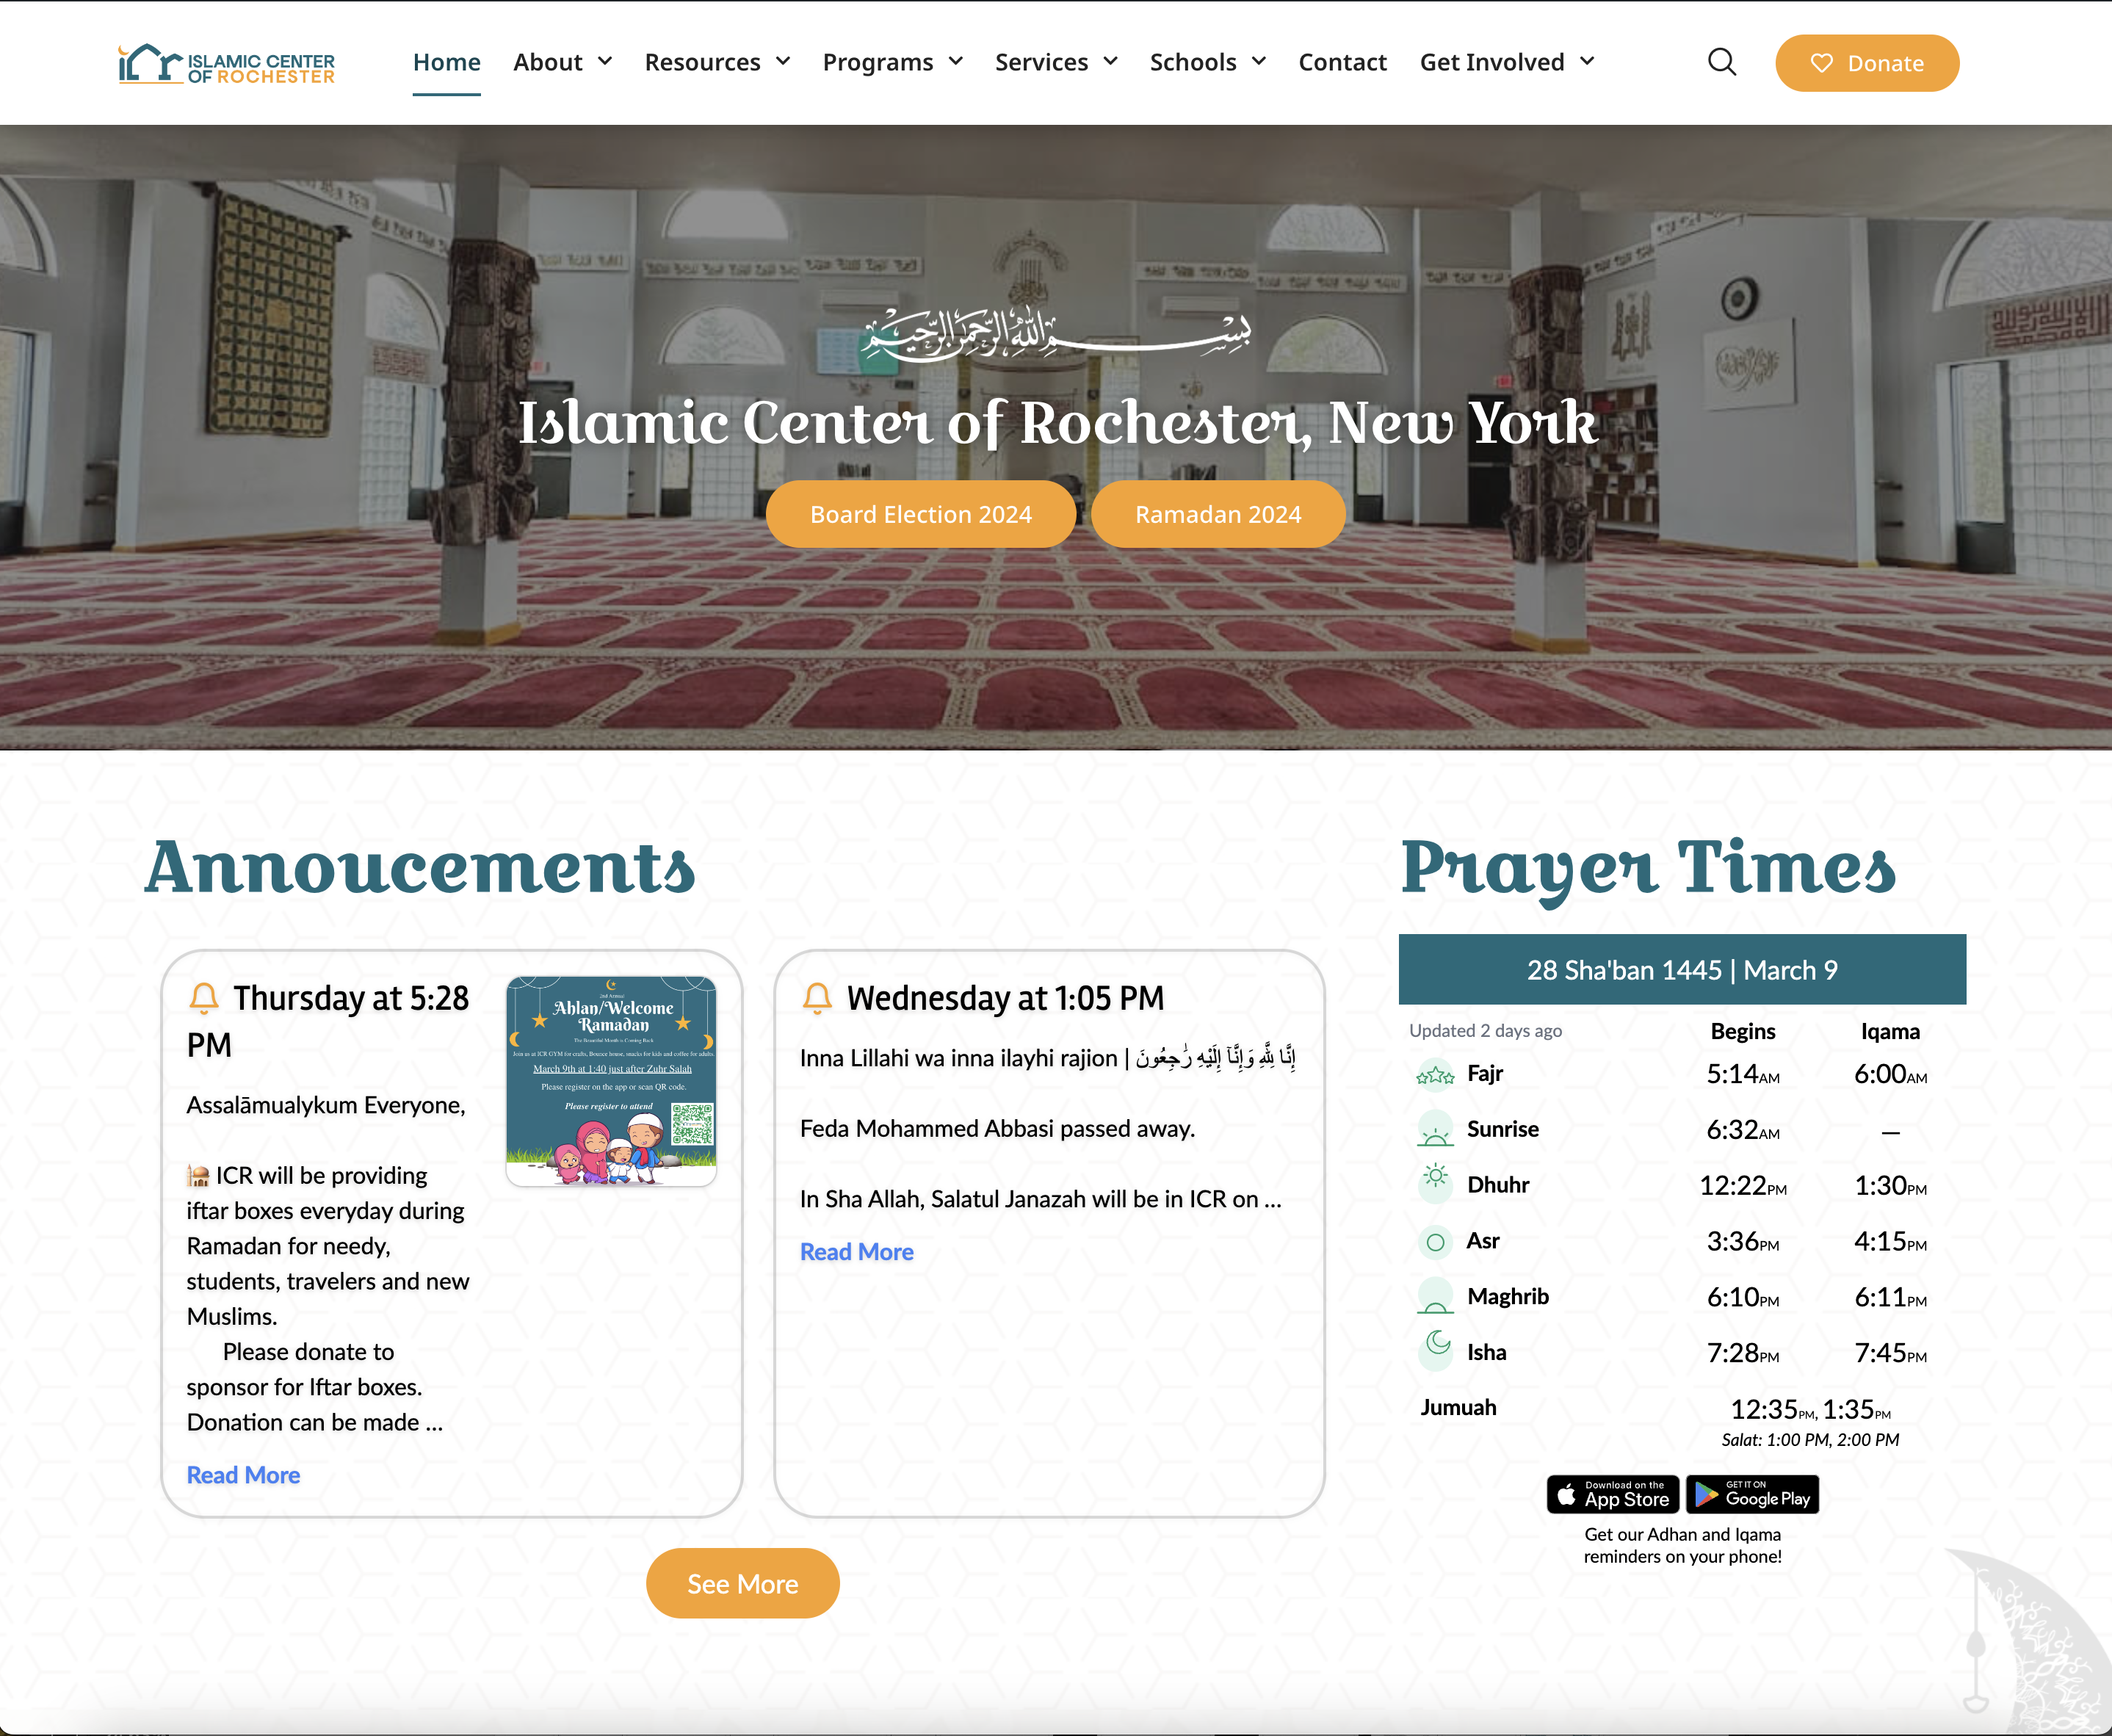Click the Islamic Center of Rochester logo
This screenshot has height=1736, width=2112.
(227, 64)
